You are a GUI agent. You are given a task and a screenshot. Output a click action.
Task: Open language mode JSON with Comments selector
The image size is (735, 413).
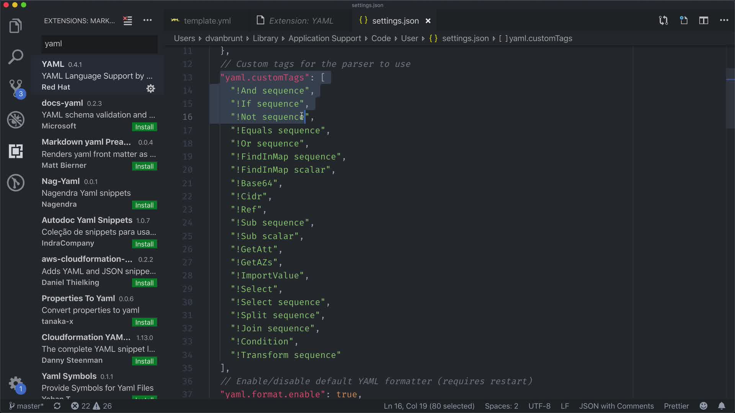coord(616,406)
